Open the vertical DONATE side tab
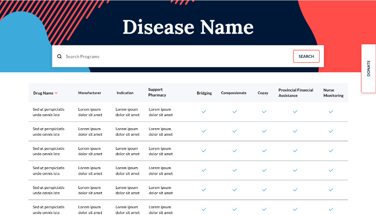This screenshot has width=376, height=215. [x=369, y=68]
